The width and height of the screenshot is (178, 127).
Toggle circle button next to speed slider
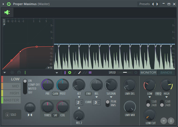click(x=136, y=72)
